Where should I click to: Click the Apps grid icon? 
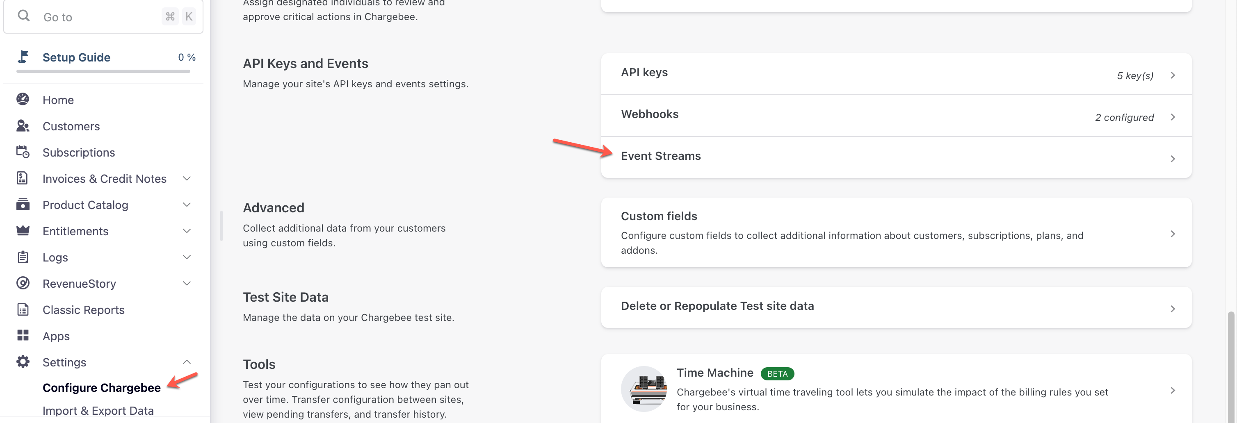tap(23, 335)
